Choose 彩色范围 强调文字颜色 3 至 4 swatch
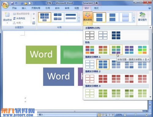The image size is (153, 117). (x=116, y=50)
